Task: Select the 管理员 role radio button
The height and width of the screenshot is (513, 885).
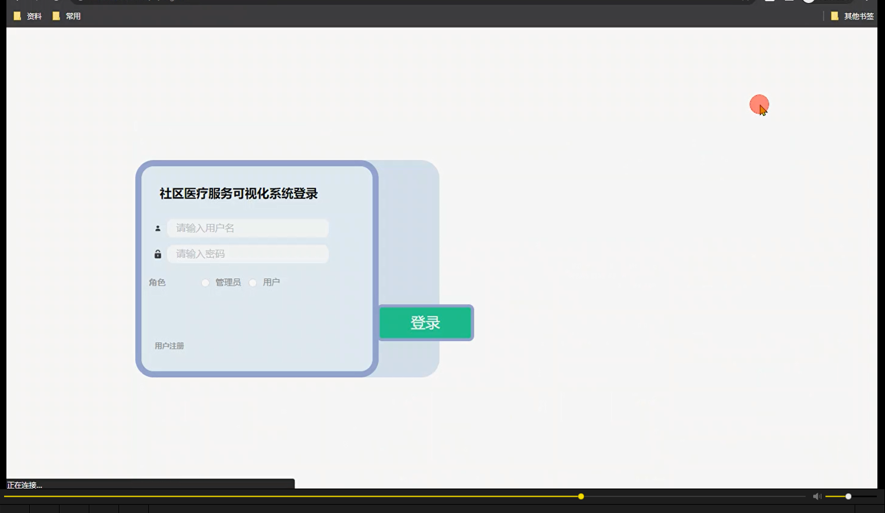Action: coord(205,282)
